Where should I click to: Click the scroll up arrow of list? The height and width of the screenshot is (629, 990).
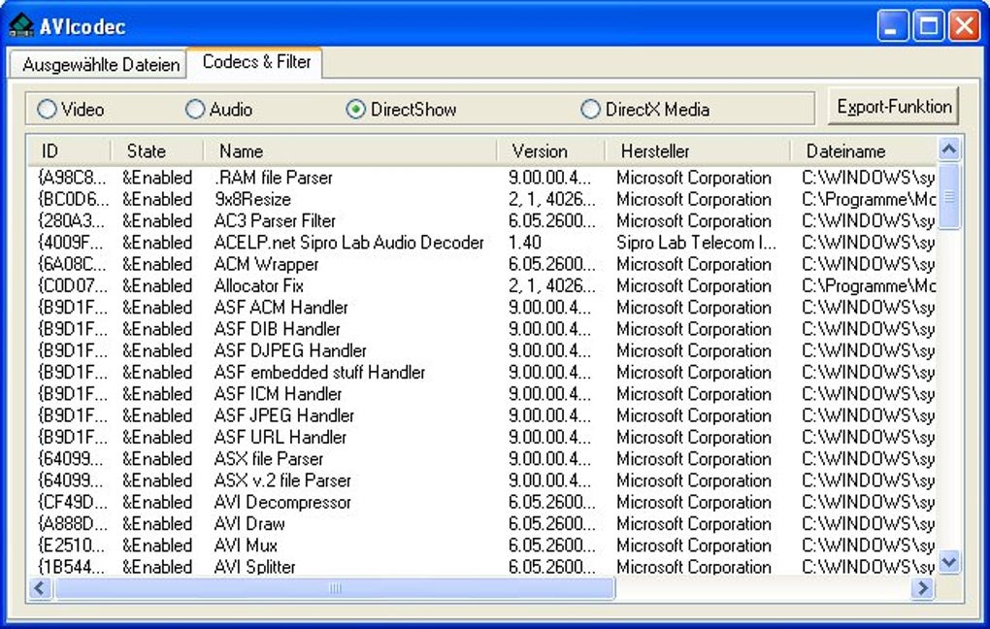point(949,149)
